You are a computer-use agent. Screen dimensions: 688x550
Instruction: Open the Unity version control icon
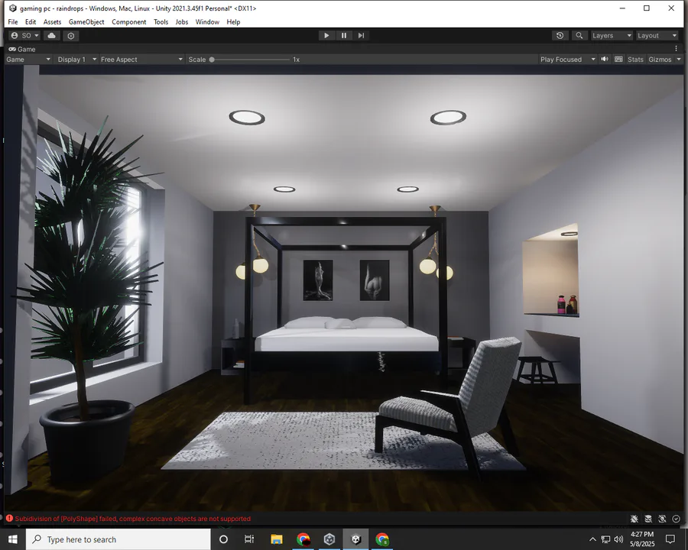tap(71, 36)
